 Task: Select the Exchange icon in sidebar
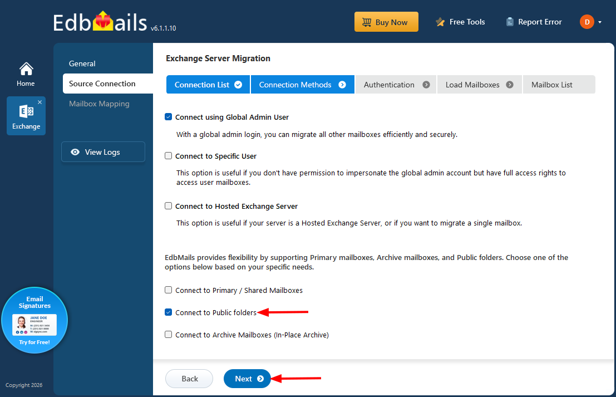[26, 116]
